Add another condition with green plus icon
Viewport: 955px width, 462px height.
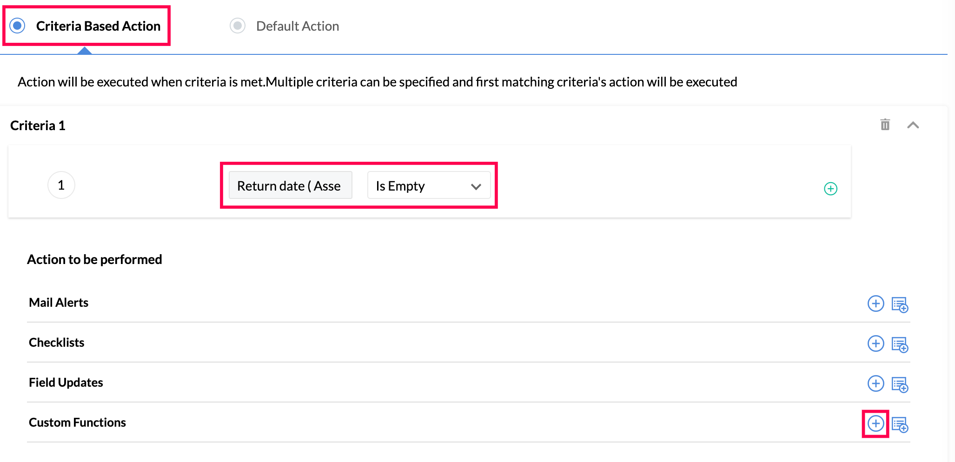click(x=830, y=189)
